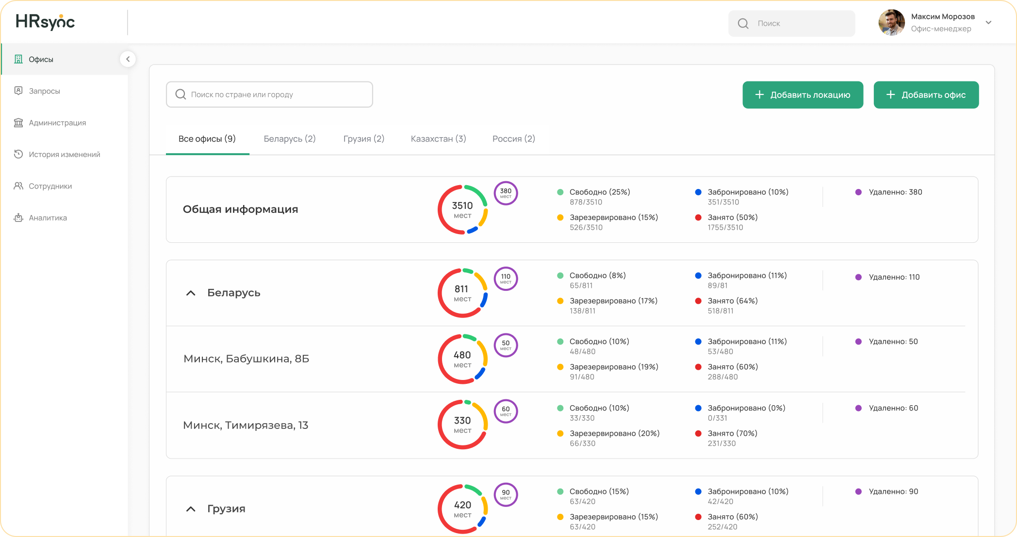
Task: Click yellow dot beside Зарезервировано (17%)
Action: click(560, 301)
